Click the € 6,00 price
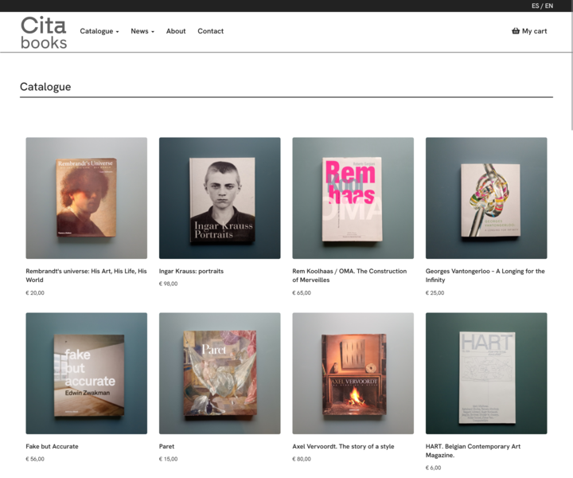573x478 pixels. pyautogui.click(x=434, y=468)
